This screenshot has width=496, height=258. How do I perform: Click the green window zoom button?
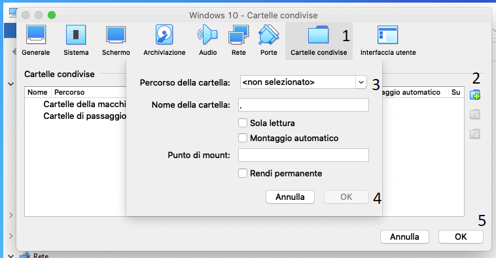coord(52,15)
